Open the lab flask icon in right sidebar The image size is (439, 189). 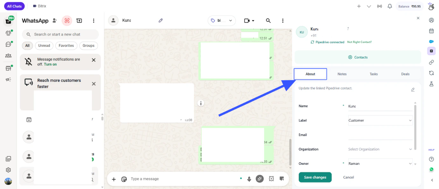click(431, 84)
